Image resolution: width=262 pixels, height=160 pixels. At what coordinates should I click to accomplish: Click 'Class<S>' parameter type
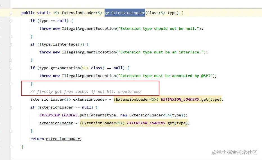[x=156, y=13]
